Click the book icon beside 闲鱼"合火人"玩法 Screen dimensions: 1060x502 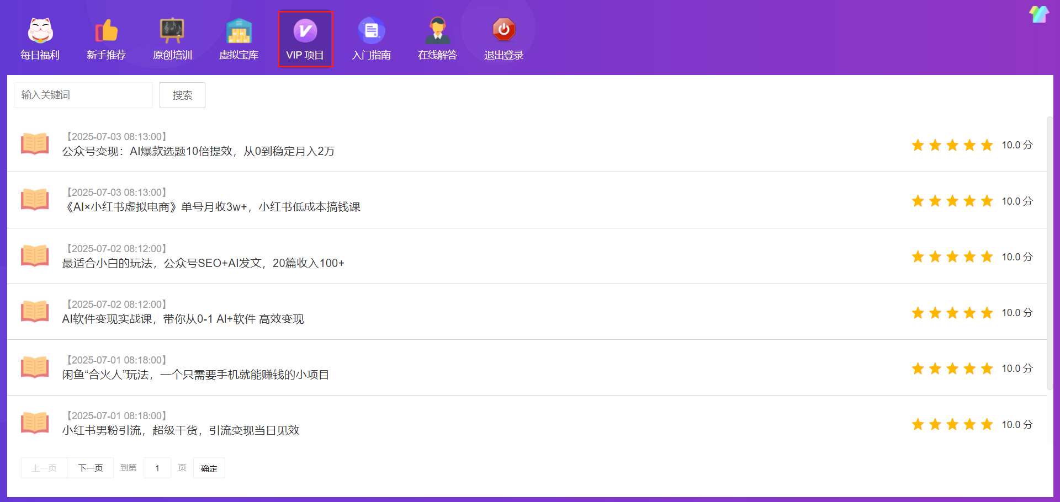(x=35, y=367)
